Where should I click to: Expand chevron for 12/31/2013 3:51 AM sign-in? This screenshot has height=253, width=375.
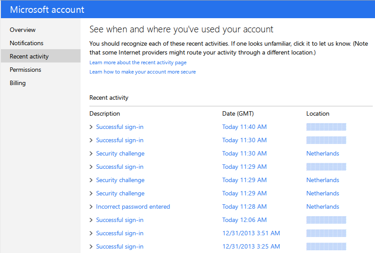[x=91, y=234]
